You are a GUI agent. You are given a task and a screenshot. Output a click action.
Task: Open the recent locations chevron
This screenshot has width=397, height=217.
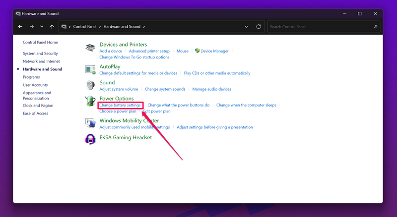tap(42, 27)
